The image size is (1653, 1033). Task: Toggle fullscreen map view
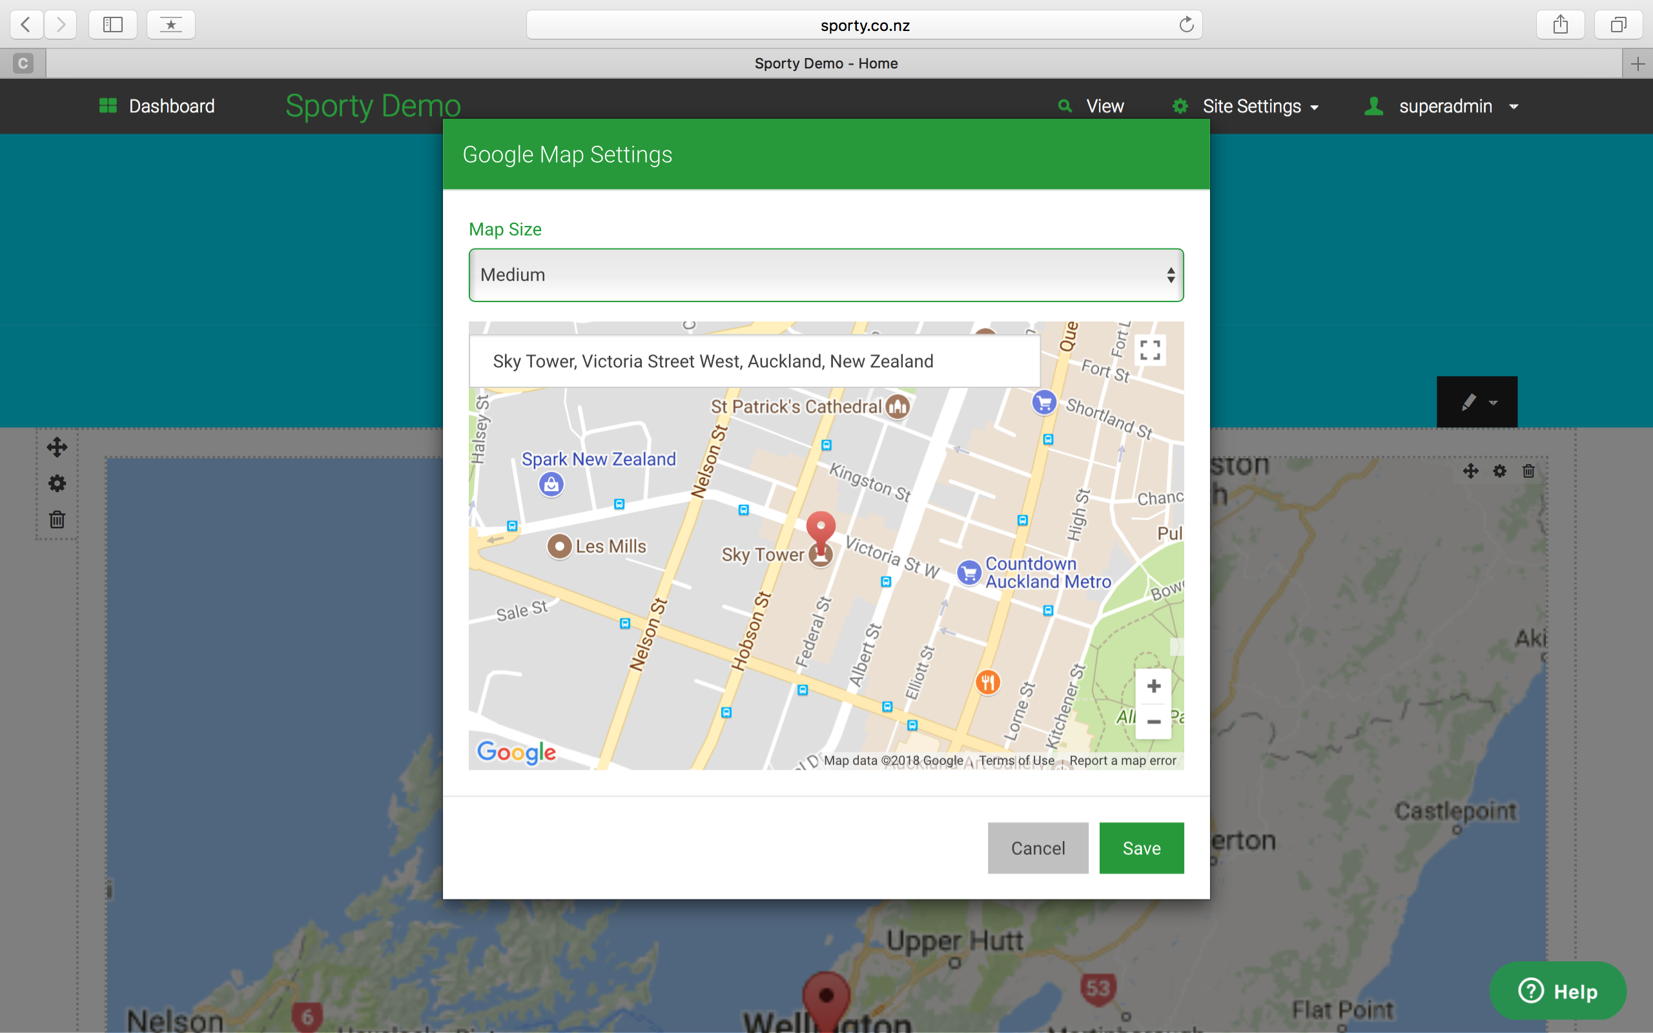click(x=1149, y=351)
